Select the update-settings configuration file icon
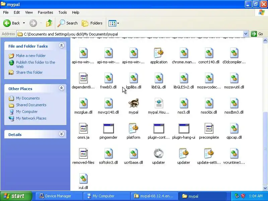The image size is (268, 201). (x=209, y=153)
